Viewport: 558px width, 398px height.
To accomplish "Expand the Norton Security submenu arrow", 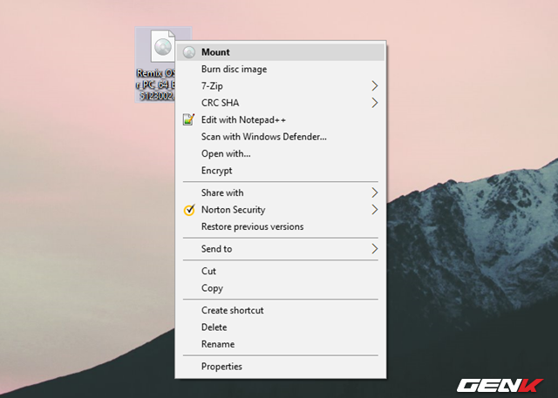I will pos(374,210).
